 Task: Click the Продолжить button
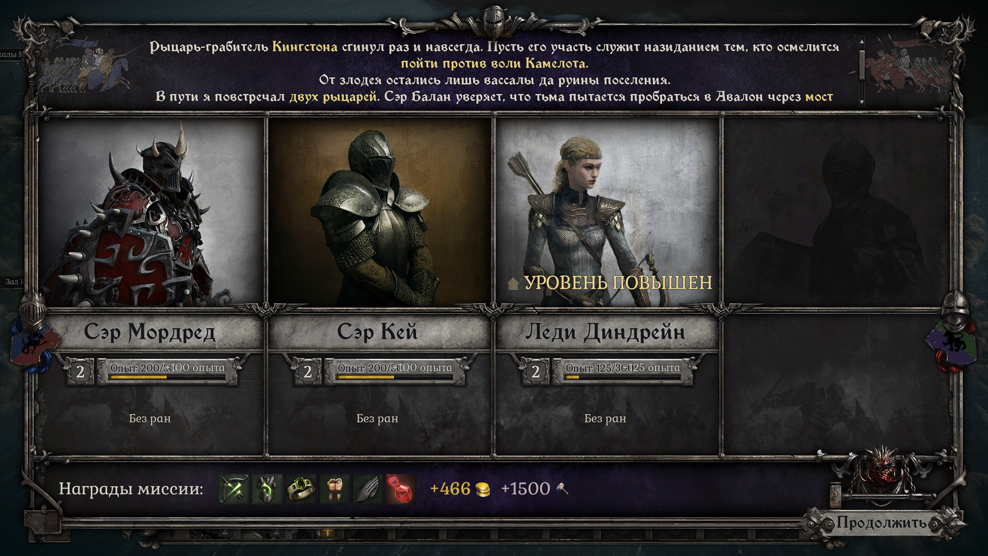881,523
